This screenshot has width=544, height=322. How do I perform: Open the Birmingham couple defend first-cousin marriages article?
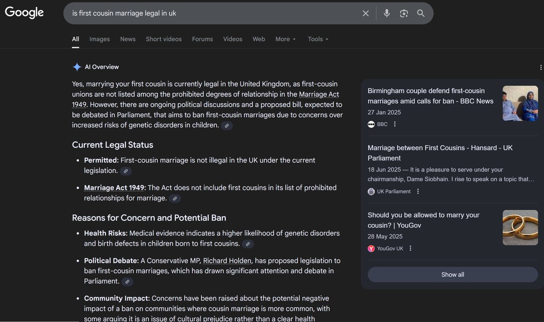[430, 96]
